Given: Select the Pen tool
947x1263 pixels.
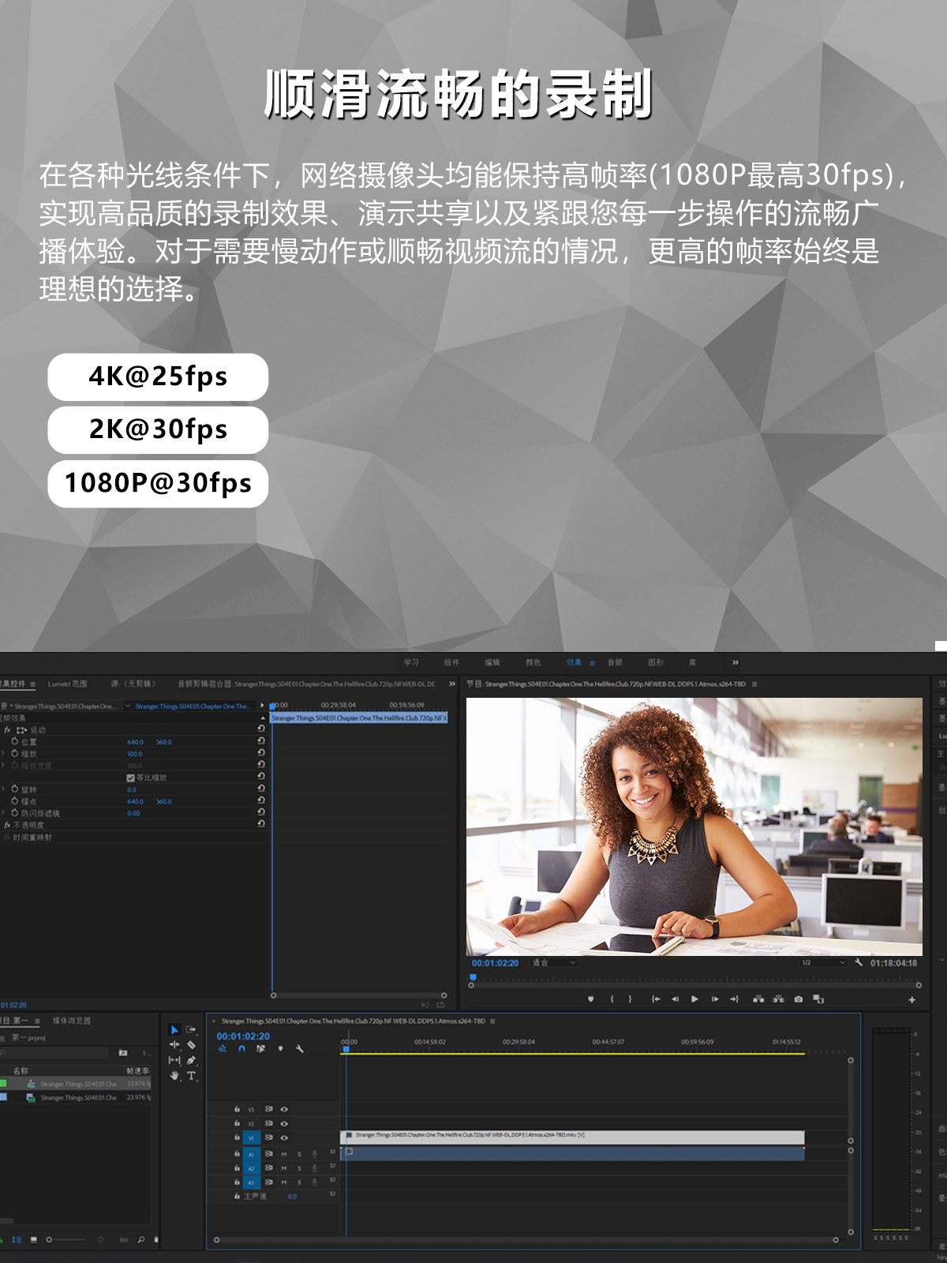Looking at the screenshot, I should coord(191,1060).
